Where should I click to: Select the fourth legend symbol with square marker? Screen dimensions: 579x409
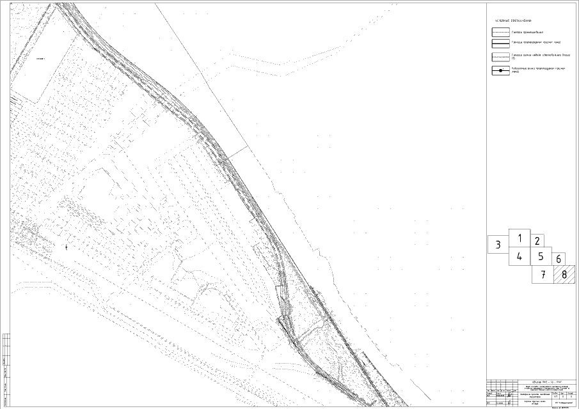500,70
